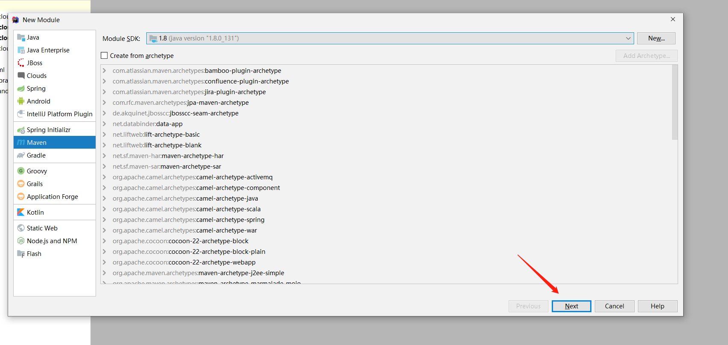The image size is (728, 345).
Task: Click the Application Forge icon
Action: (21, 197)
